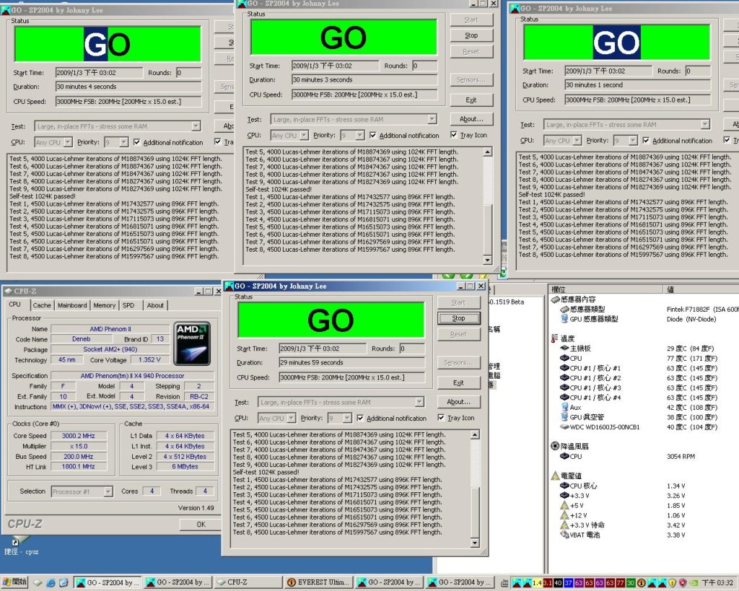
Task: Toggle Tray Icon in the 29 minutes 59 seconds window
Action: (441, 418)
